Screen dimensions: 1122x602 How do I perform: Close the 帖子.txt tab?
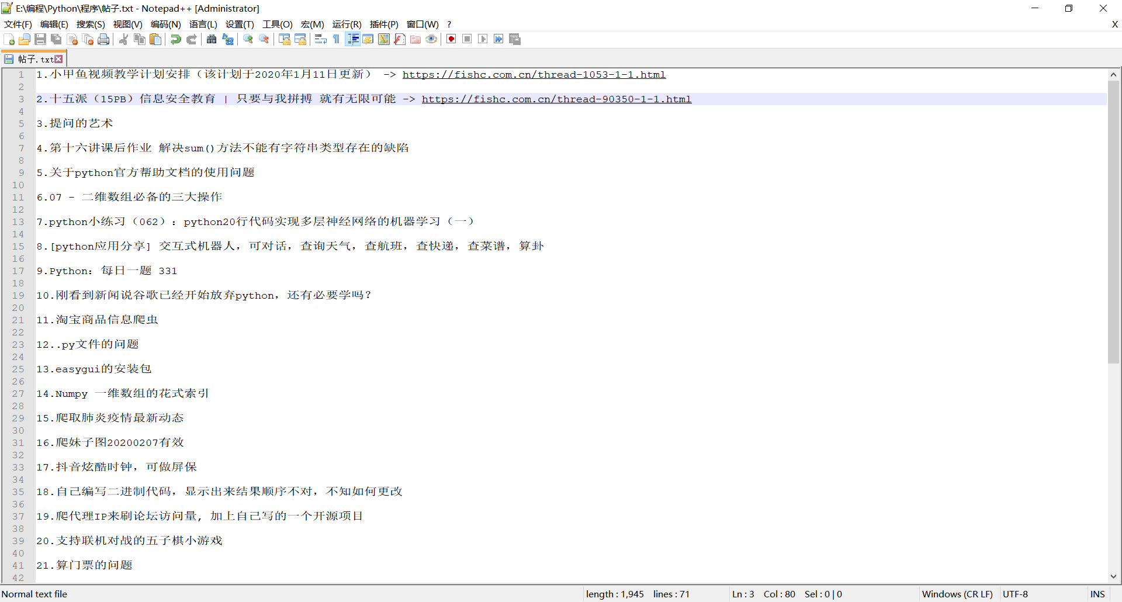58,59
